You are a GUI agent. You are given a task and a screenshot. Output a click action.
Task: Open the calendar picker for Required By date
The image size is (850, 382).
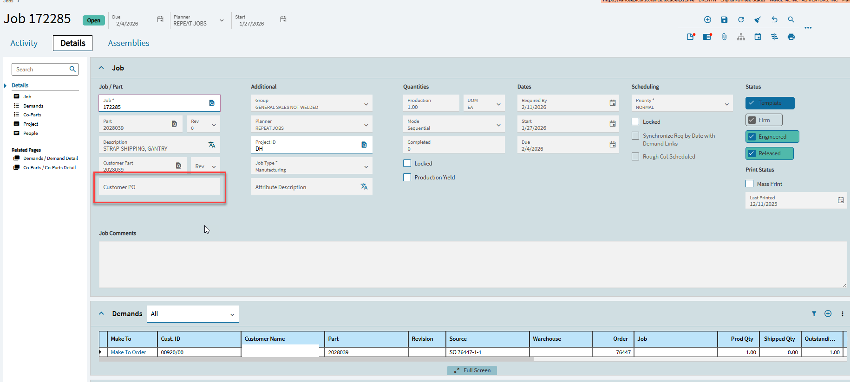point(613,103)
